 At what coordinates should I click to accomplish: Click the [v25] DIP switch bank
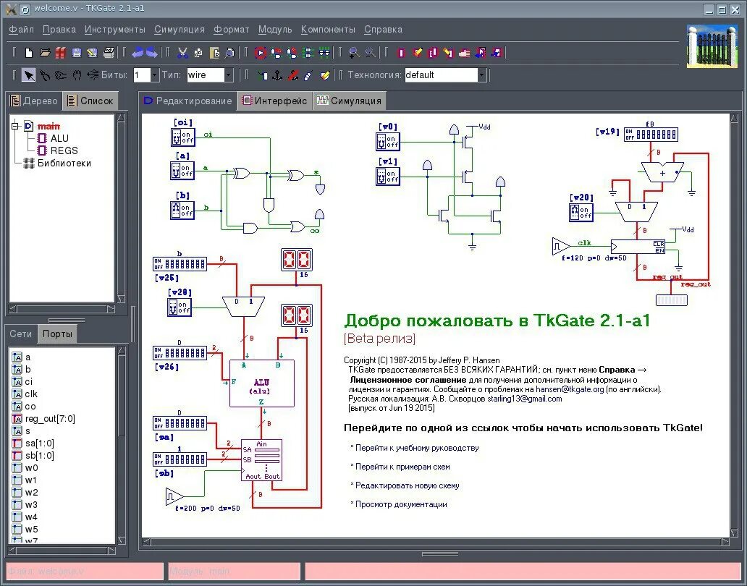(180, 264)
